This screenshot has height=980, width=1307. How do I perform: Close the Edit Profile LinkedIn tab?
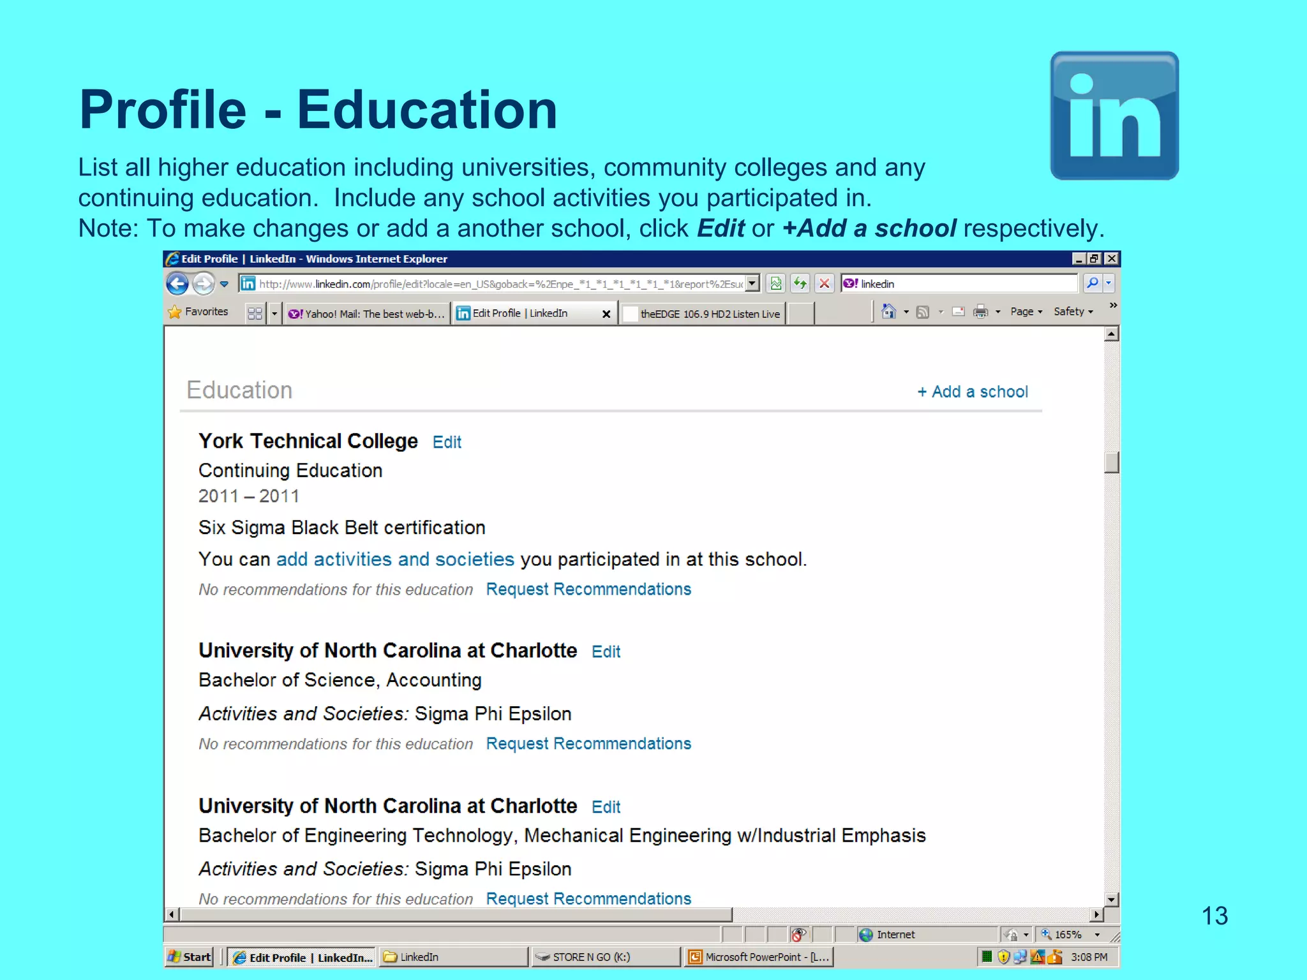[606, 314]
